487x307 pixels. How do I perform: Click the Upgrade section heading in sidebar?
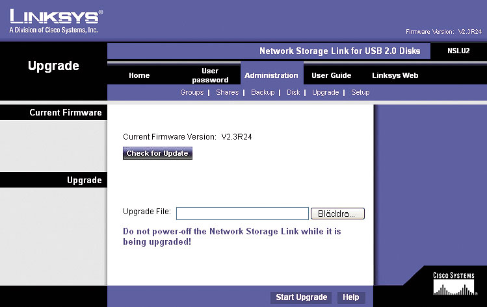point(85,180)
